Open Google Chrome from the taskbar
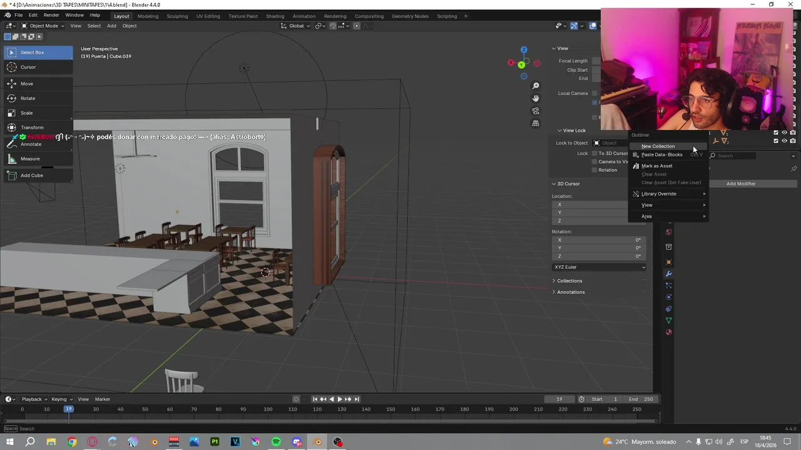Image resolution: width=801 pixels, height=450 pixels. (x=72, y=442)
